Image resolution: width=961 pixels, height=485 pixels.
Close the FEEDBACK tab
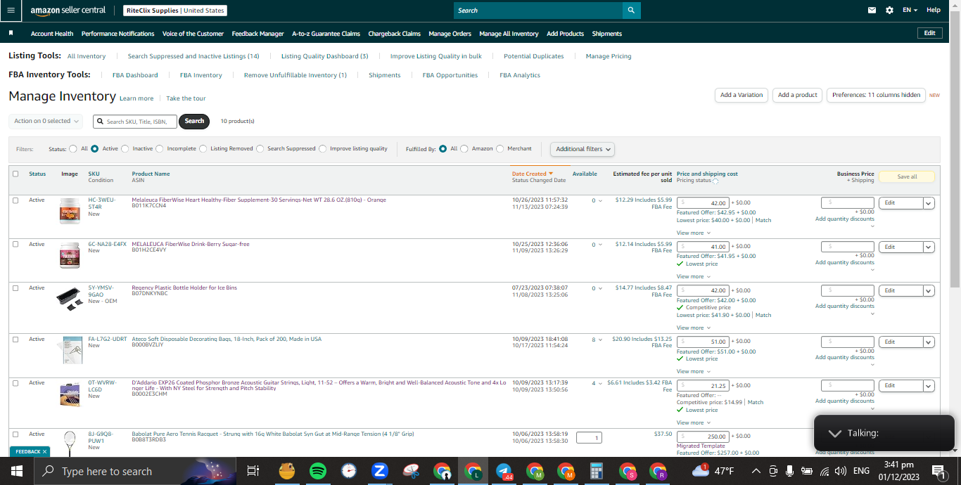click(44, 451)
